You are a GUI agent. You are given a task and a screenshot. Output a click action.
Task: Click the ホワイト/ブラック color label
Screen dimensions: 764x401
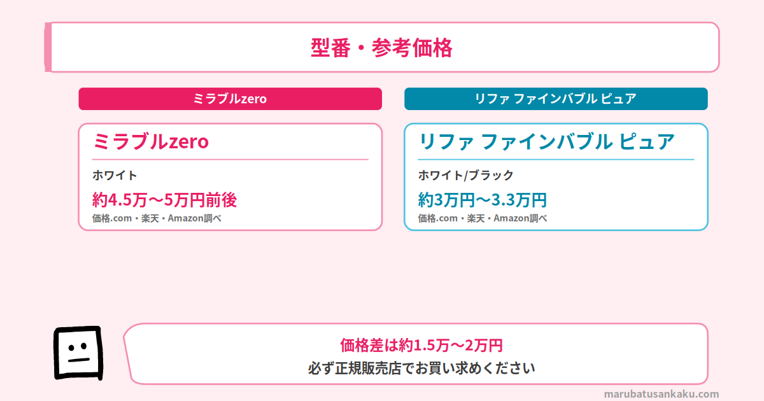coord(465,175)
